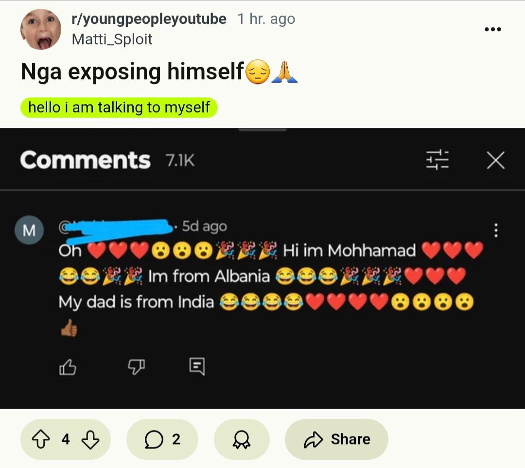Click the Comments 7.1K heading

pos(107,160)
